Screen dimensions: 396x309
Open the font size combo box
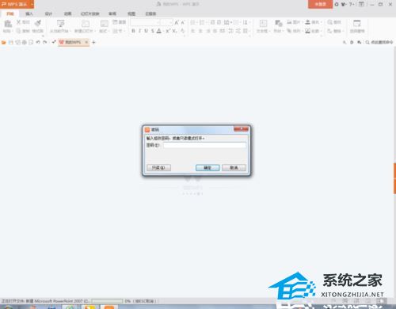tap(167, 22)
